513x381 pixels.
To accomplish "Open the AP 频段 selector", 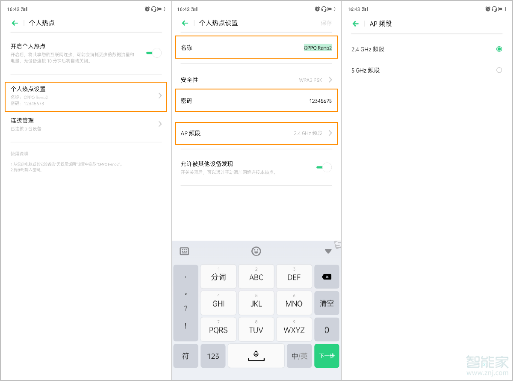I will pos(256,133).
